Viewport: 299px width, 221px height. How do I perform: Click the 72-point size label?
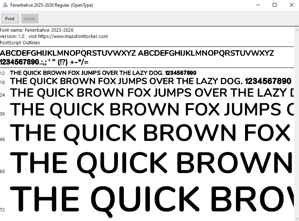point(3,210)
